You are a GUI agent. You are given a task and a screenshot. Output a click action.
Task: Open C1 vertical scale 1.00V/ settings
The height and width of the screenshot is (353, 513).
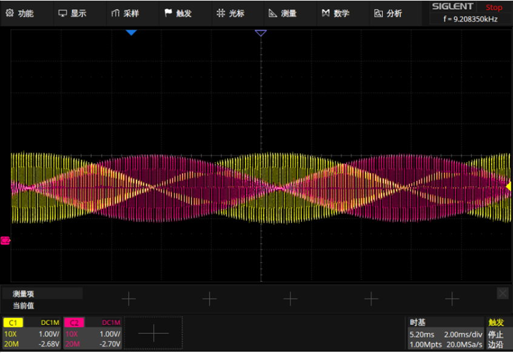coord(49,334)
